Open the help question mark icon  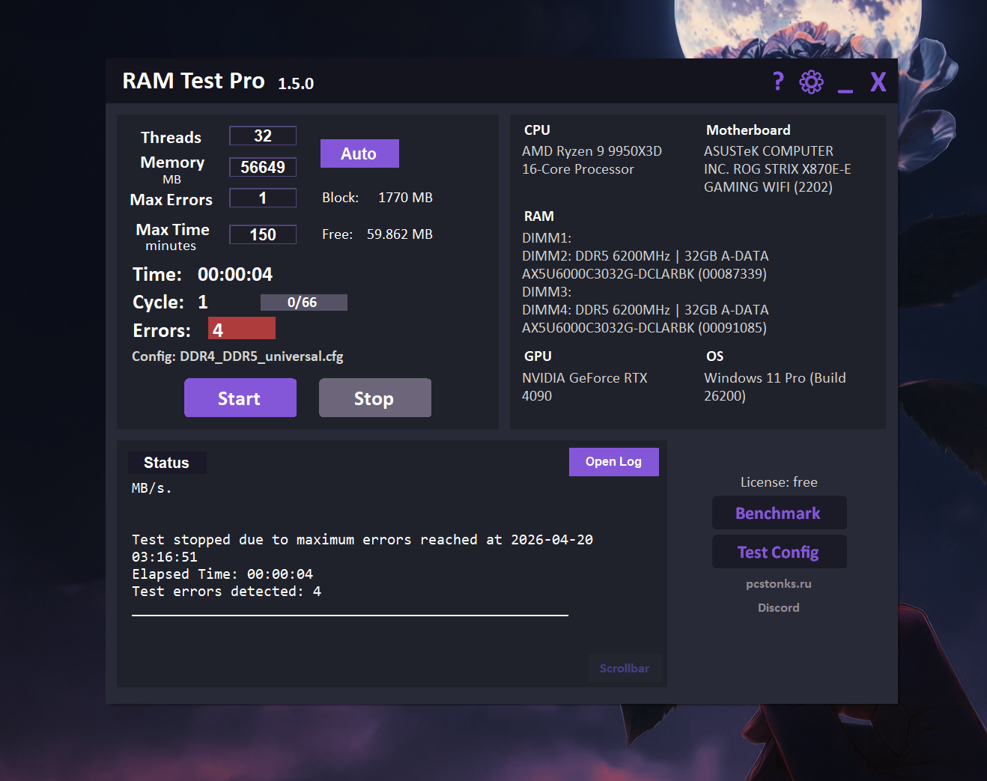778,81
